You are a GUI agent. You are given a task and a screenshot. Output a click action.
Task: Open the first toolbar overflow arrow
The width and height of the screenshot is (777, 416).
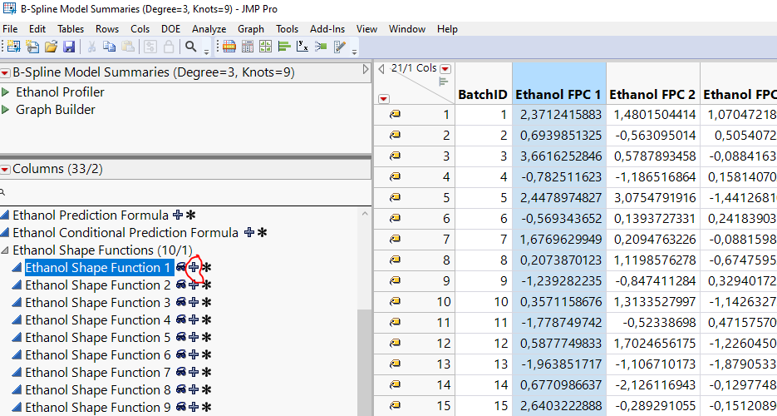207,51
